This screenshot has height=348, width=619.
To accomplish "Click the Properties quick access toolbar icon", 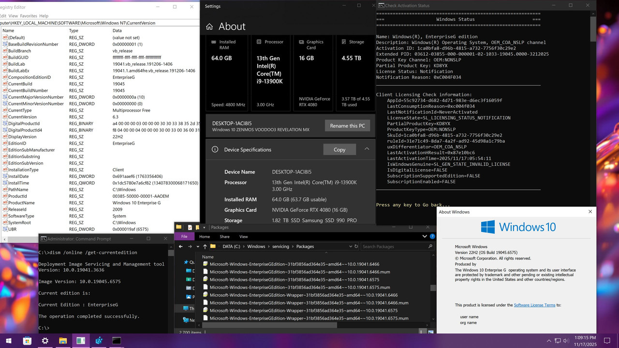I will click(x=190, y=227).
